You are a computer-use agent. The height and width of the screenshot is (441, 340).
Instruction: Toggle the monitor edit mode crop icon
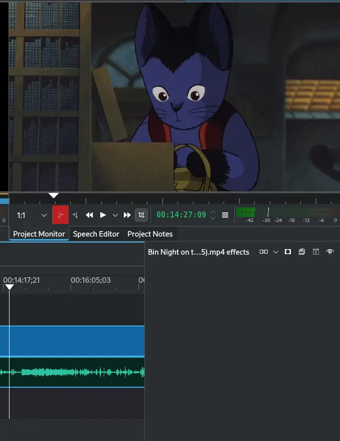tap(141, 215)
